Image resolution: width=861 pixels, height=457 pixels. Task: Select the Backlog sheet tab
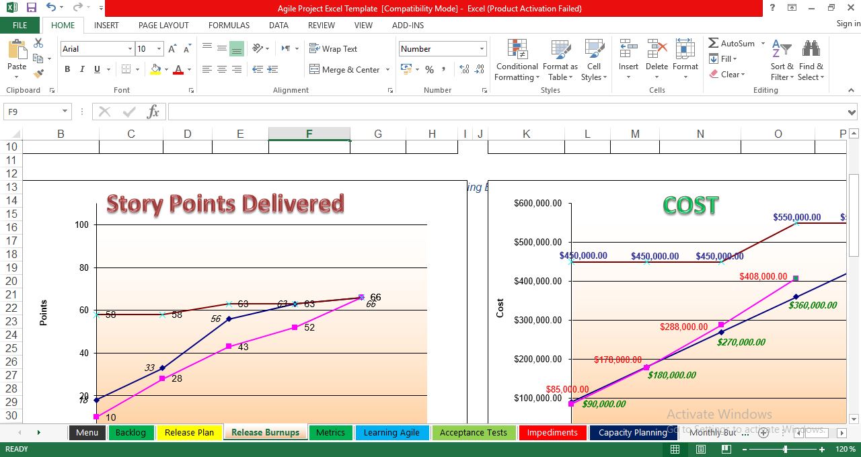130,433
